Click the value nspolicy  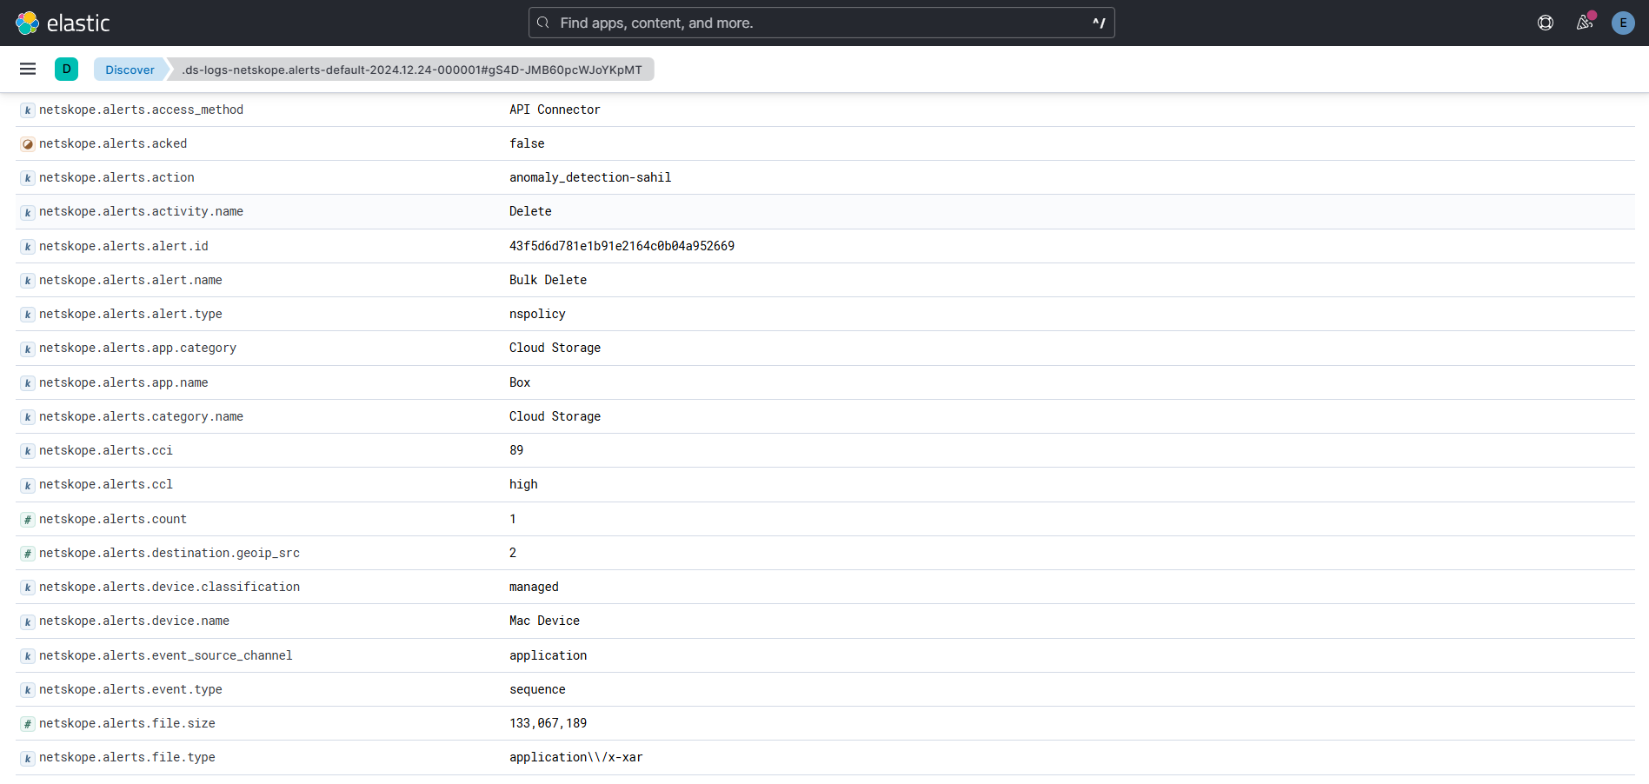(x=537, y=314)
